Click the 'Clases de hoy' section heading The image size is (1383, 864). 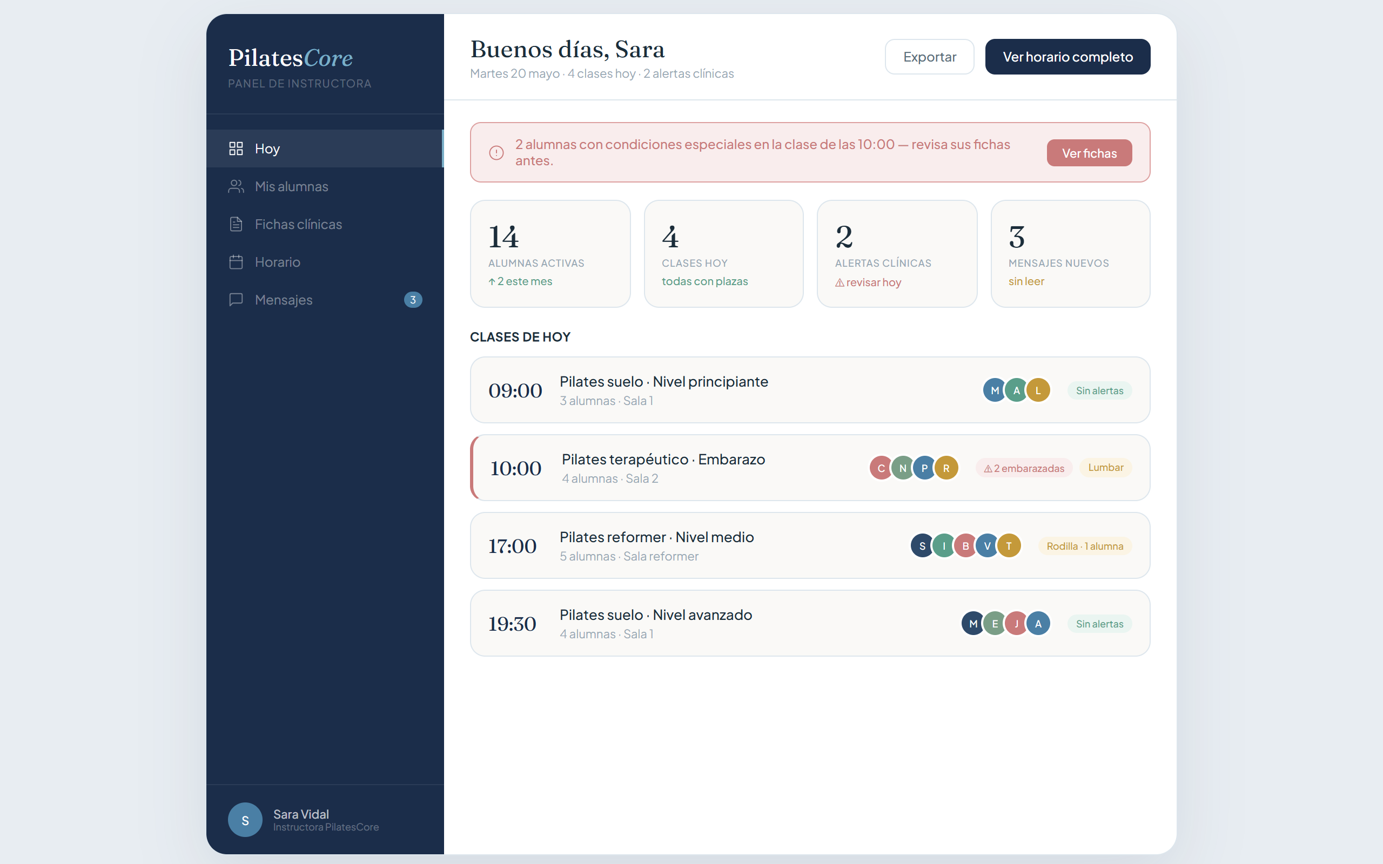(520, 337)
